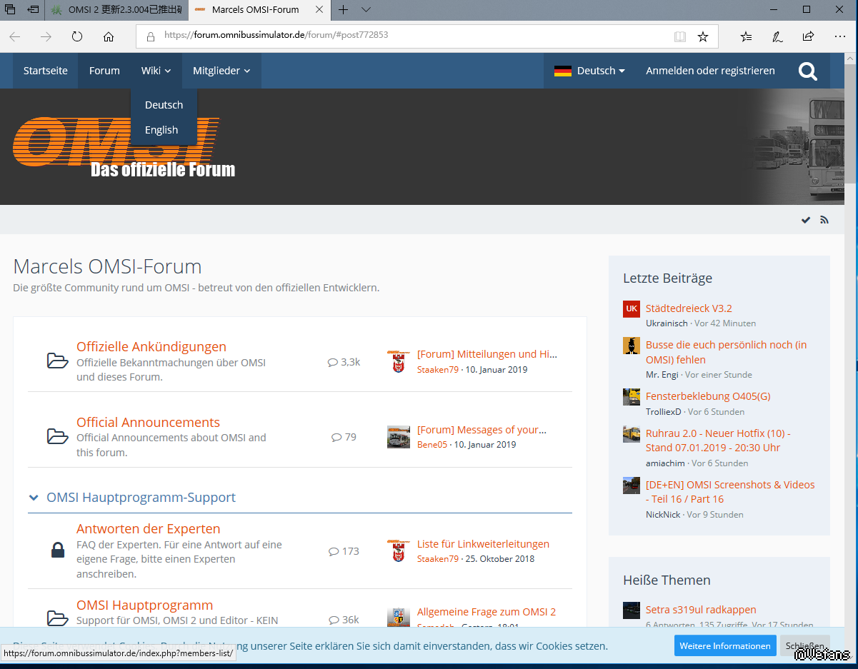858x669 pixels.
Task: Open Ruhrau 2.0 Neuer Hotfix thread
Action: point(718,441)
